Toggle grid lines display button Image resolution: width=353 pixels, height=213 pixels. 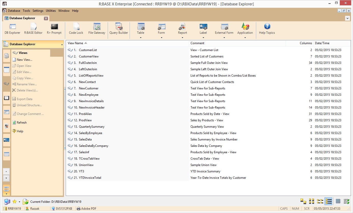[x=338, y=201]
